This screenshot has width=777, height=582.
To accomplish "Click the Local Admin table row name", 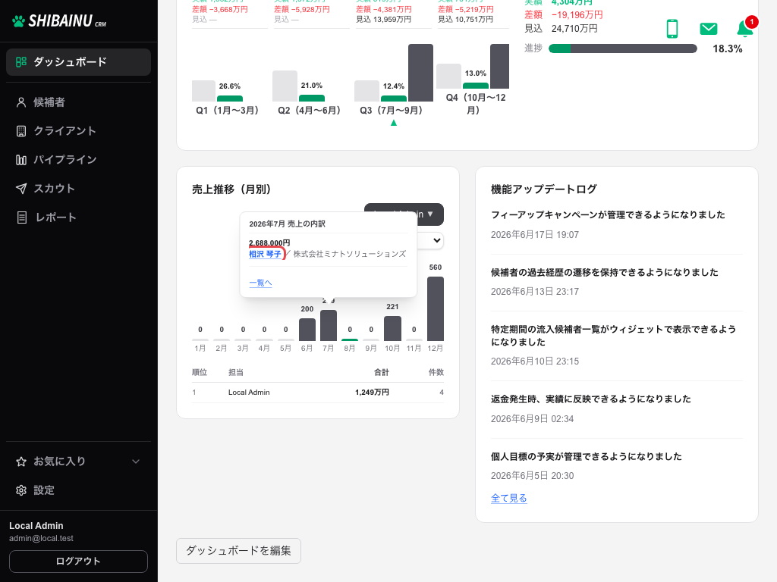I will (249, 393).
